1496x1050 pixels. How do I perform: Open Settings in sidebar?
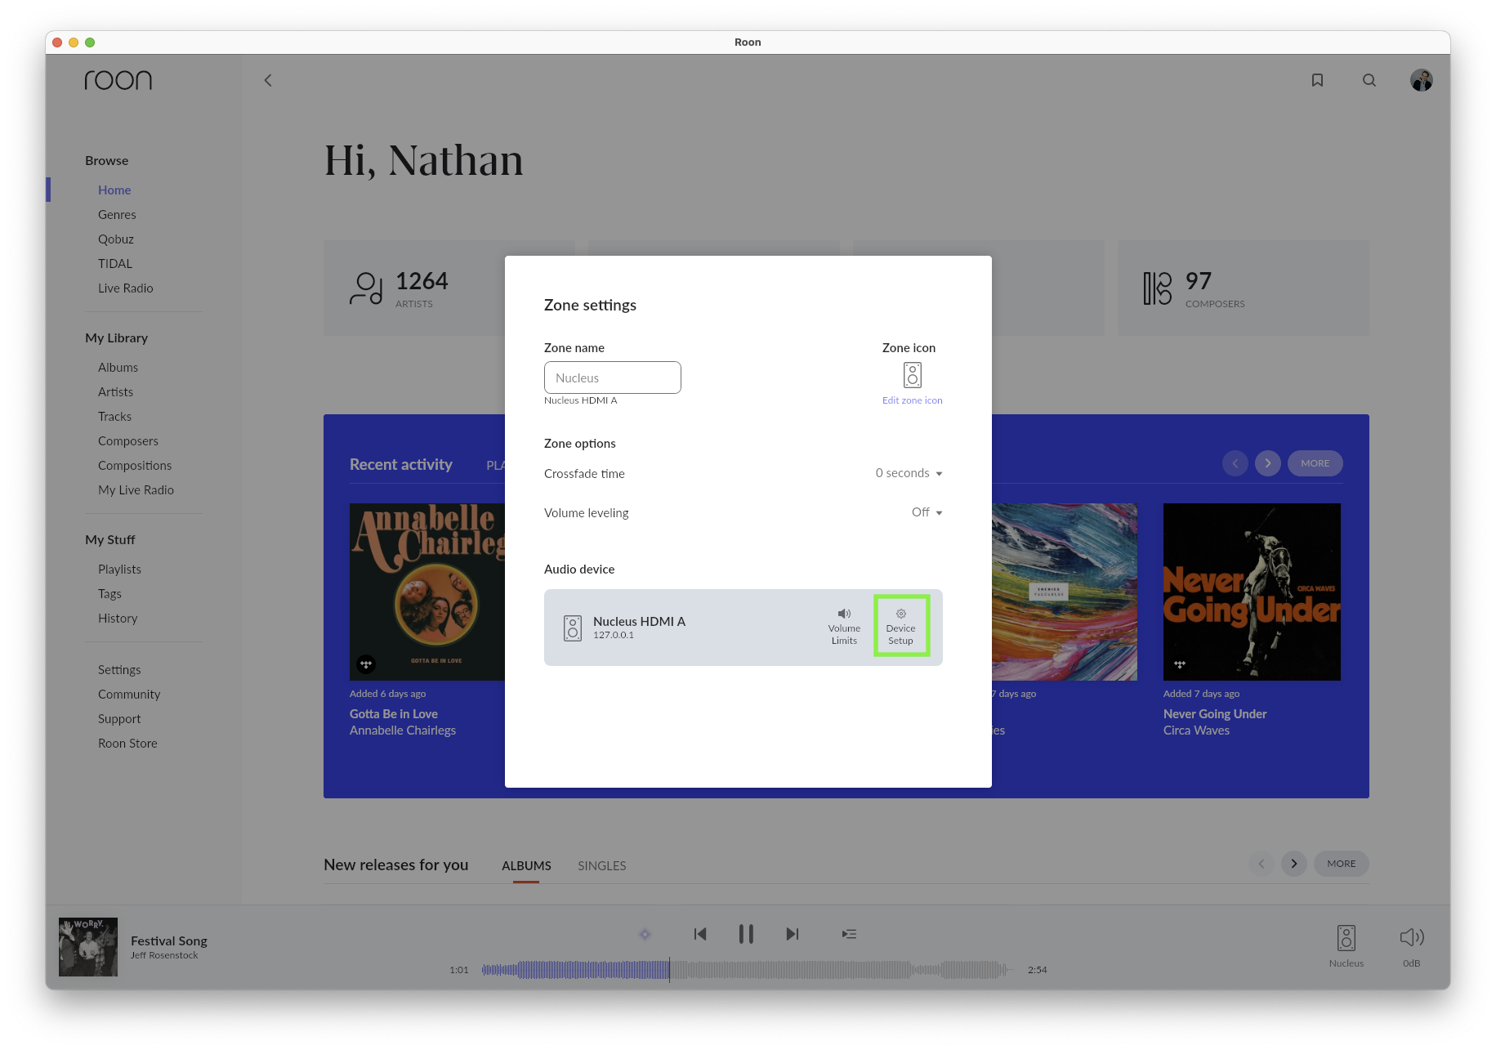tap(119, 669)
